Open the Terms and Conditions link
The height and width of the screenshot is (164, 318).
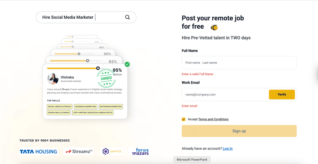point(213,119)
